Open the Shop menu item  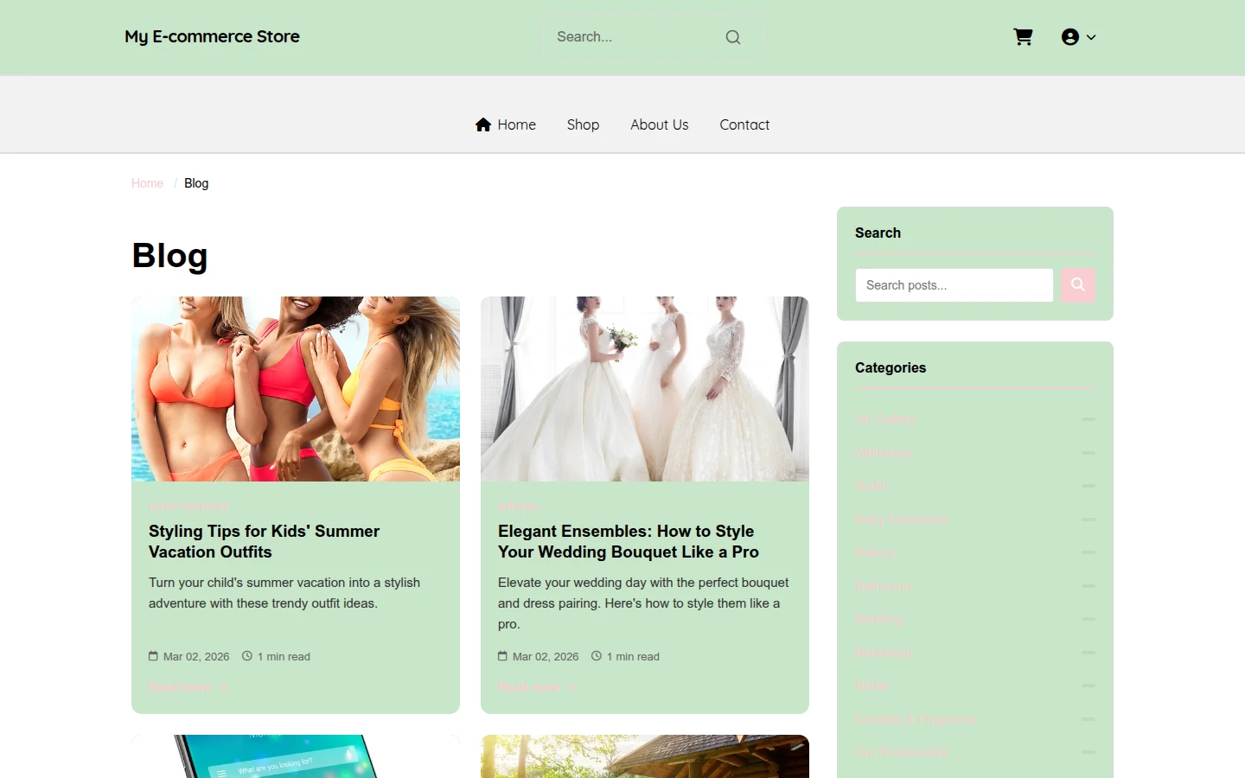pos(583,124)
